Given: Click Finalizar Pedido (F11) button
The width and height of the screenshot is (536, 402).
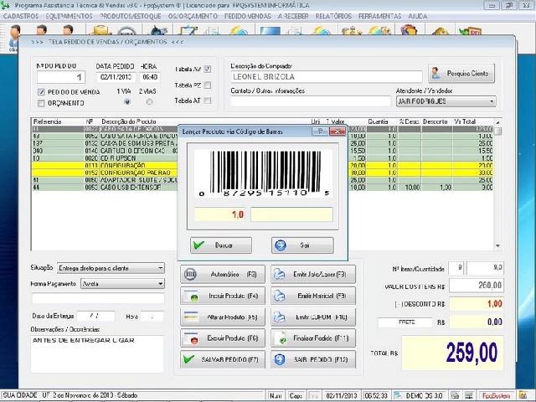Looking at the screenshot, I should click(x=312, y=339).
